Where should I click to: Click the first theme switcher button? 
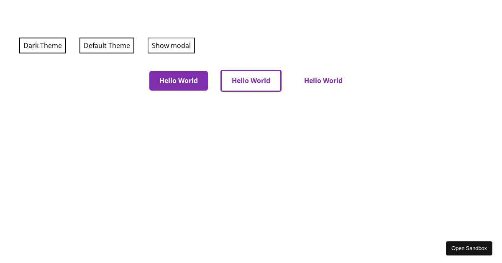click(x=42, y=46)
